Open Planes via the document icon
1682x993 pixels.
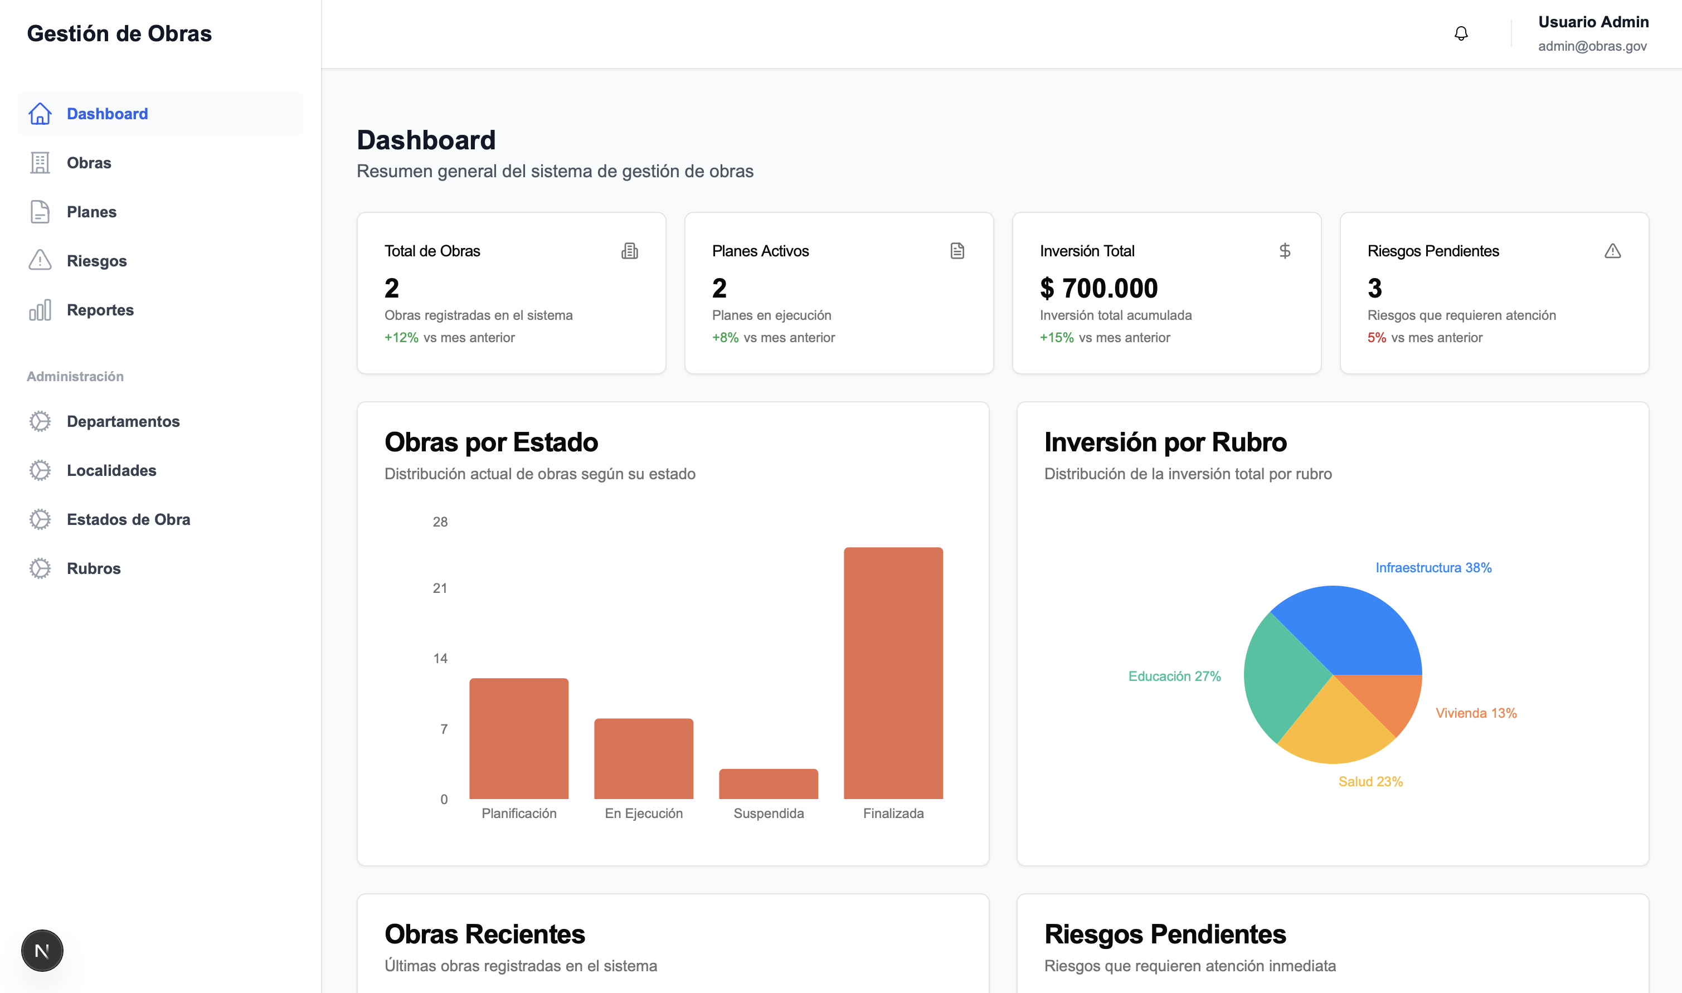40,211
